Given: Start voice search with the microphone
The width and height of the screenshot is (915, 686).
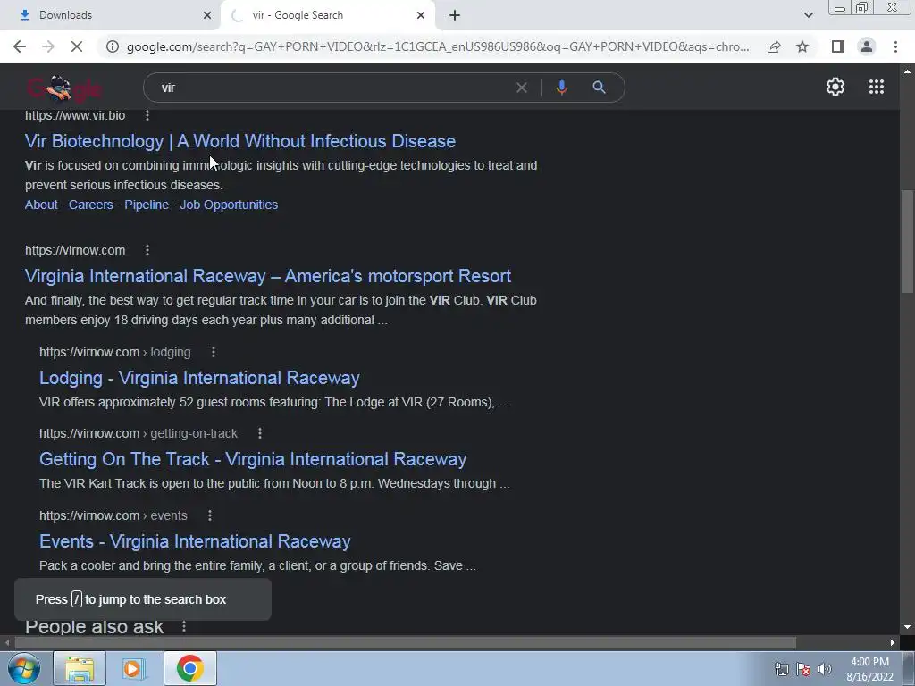Looking at the screenshot, I should coord(561,88).
